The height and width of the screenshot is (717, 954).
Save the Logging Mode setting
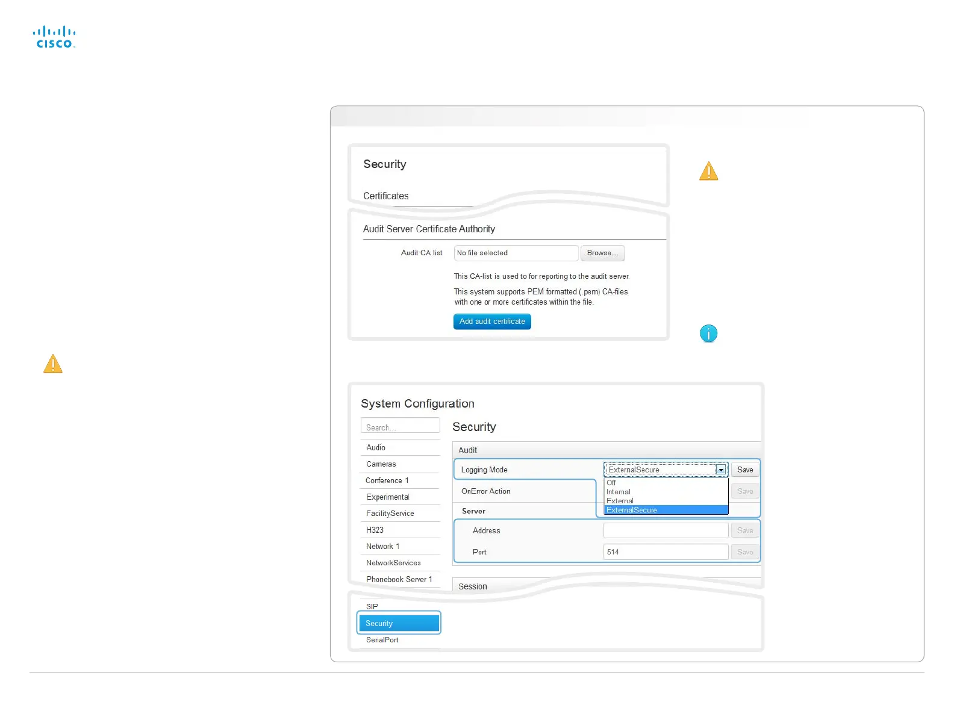[x=745, y=470]
